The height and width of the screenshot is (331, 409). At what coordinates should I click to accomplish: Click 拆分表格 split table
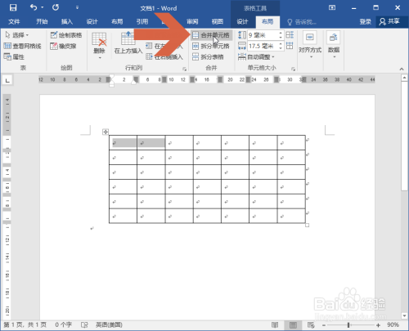pos(209,57)
